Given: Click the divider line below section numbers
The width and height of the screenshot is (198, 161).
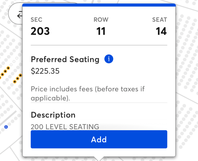Looking at the screenshot, I should [x=99, y=45].
